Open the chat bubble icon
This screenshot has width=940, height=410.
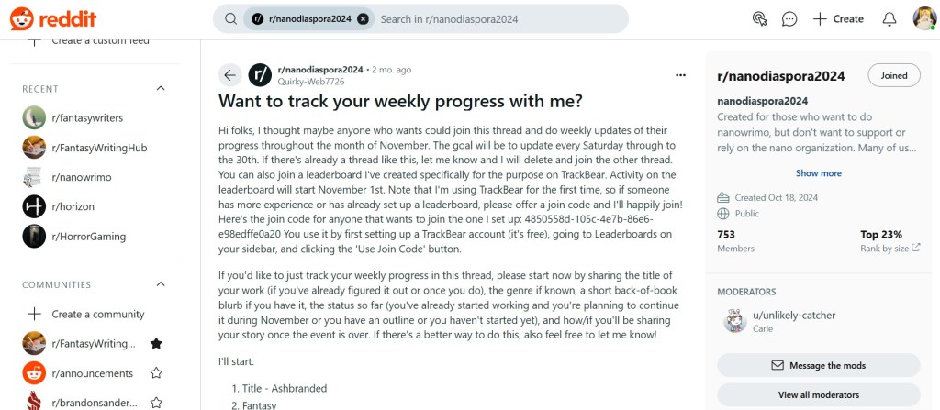point(789,18)
